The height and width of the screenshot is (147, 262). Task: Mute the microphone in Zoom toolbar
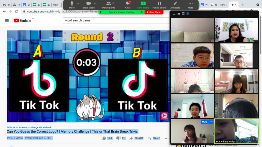[72, 5]
